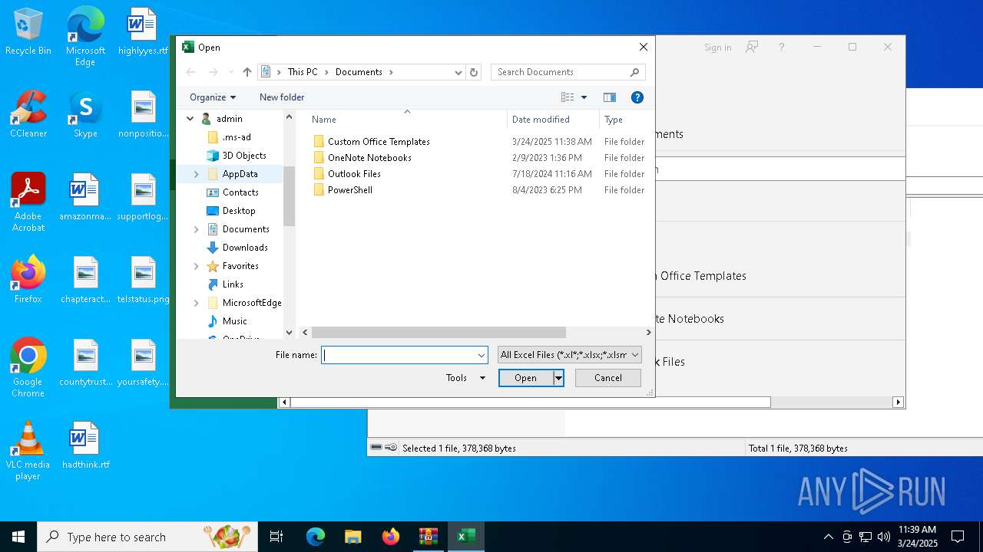The height and width of the screenshot is (552, 983).
Task: Open the Adobe Acrobat desktop shortcut
Action: (x=28, y=202)
